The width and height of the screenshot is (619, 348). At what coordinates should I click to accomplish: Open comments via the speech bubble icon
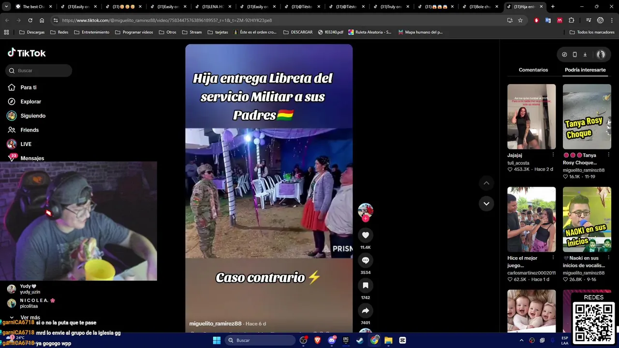tap(366, 260)
